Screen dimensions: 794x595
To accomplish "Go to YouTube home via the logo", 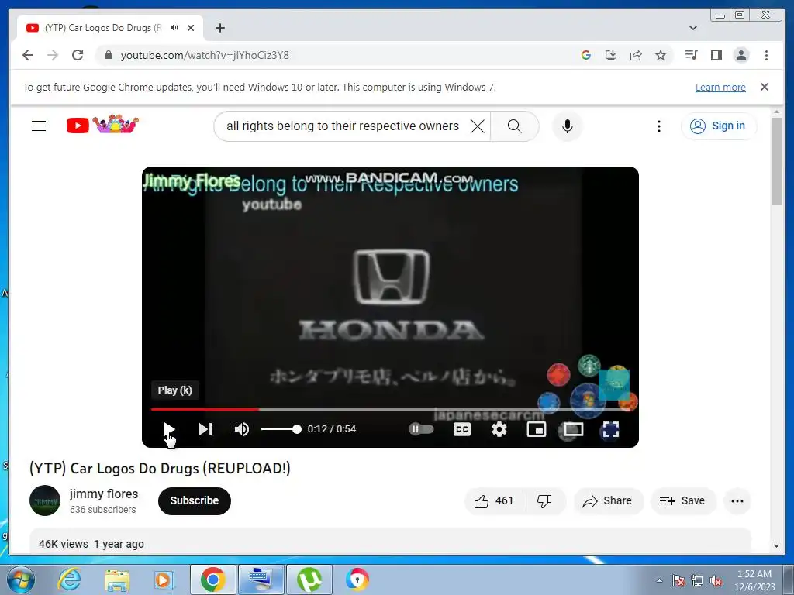I will tap(102, 125).
